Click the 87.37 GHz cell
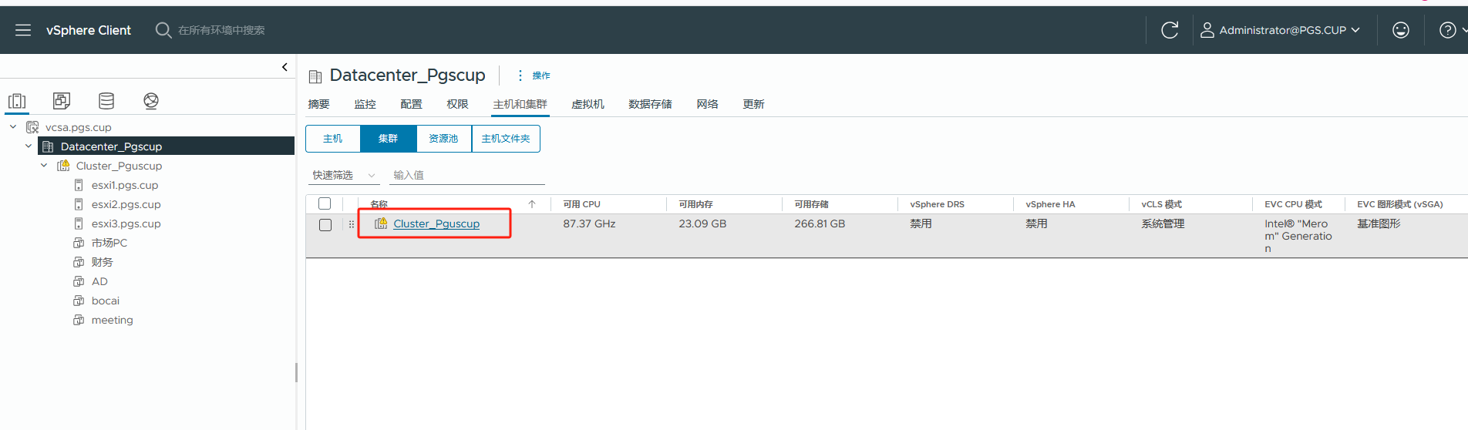Image resolution: width=1468 pixels, height=430 pixels. click(589, 223)
